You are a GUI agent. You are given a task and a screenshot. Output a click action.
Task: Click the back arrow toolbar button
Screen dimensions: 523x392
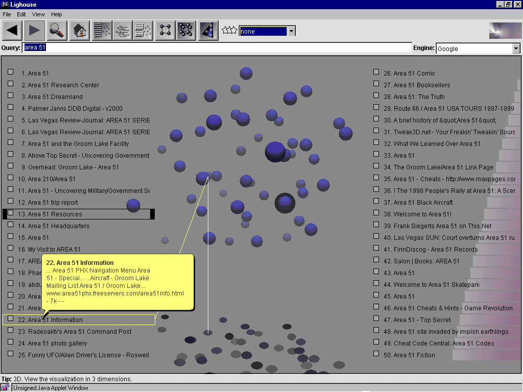pyautogui.click(x=13, y=31)
